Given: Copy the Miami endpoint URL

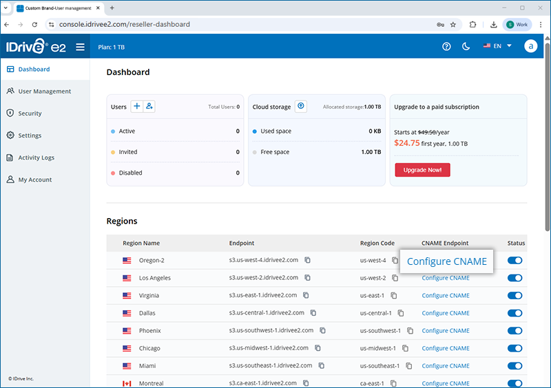Looking at the screenshot, I should click(322, 365).
